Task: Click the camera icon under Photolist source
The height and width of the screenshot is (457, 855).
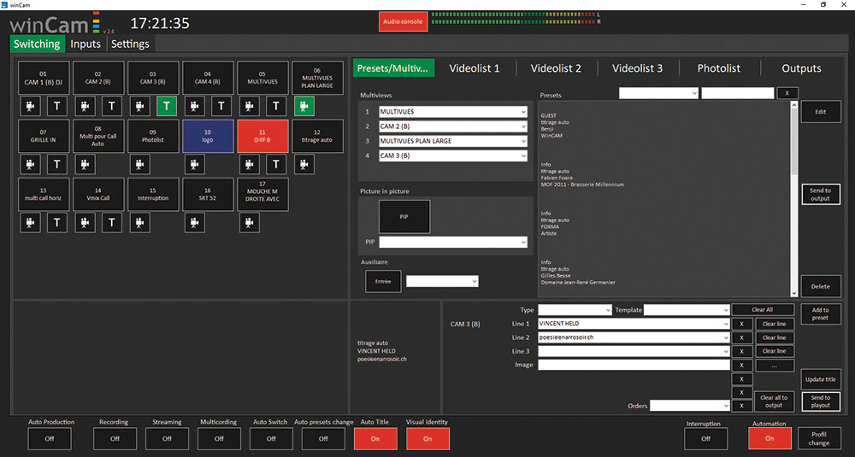Action: point(140,164)
